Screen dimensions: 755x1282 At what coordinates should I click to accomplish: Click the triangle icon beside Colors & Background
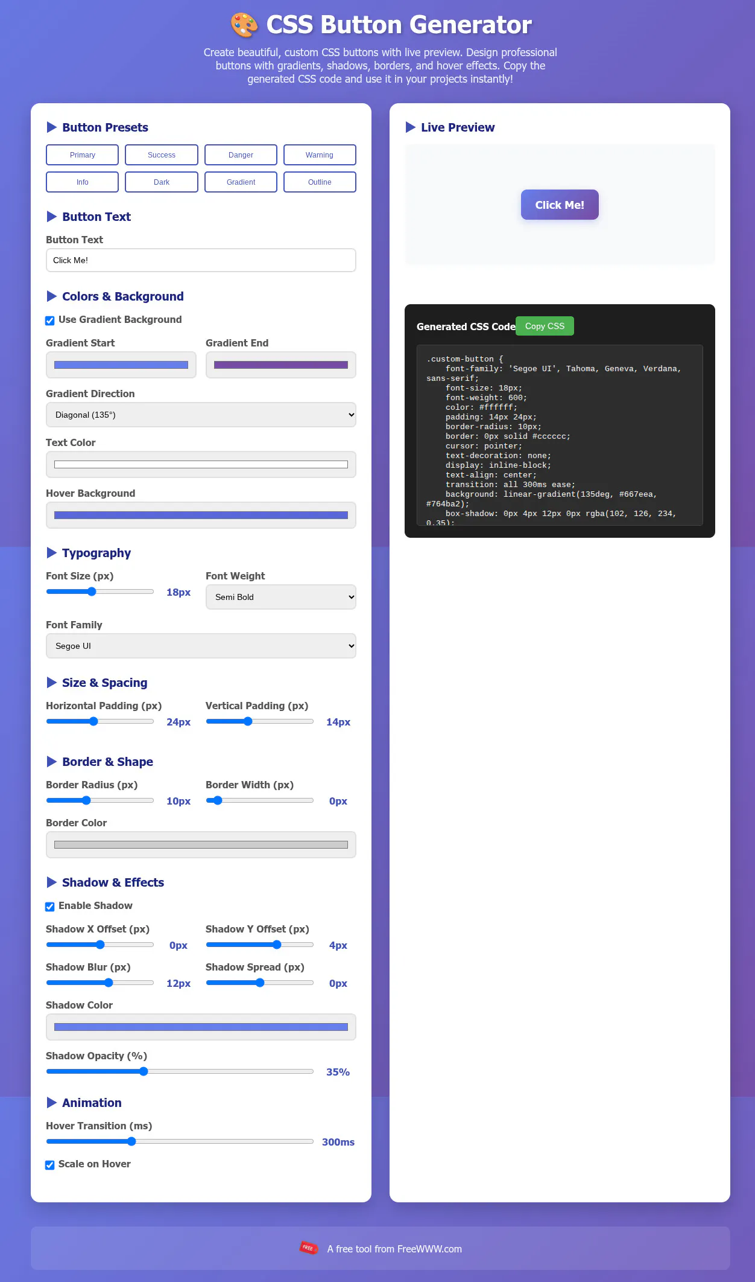click(52, 296)
